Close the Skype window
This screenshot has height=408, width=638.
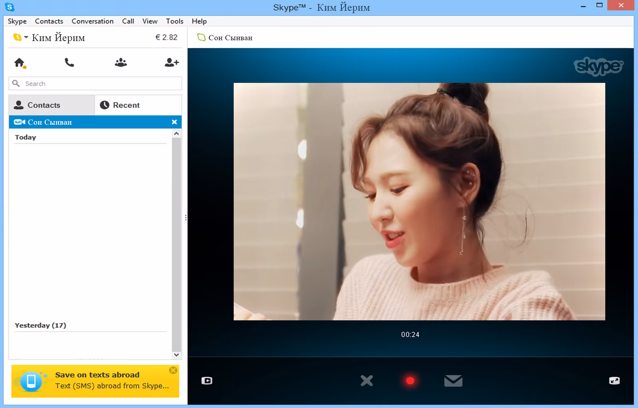pos(621,6)
